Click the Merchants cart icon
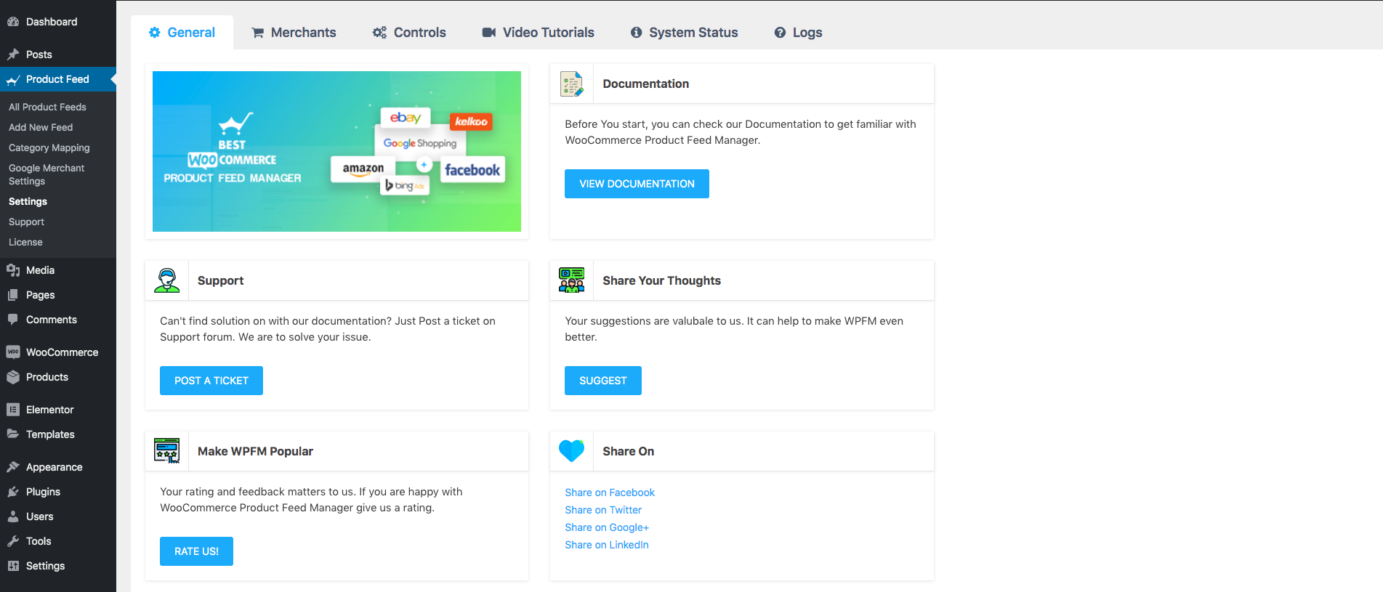 (257, 33)
